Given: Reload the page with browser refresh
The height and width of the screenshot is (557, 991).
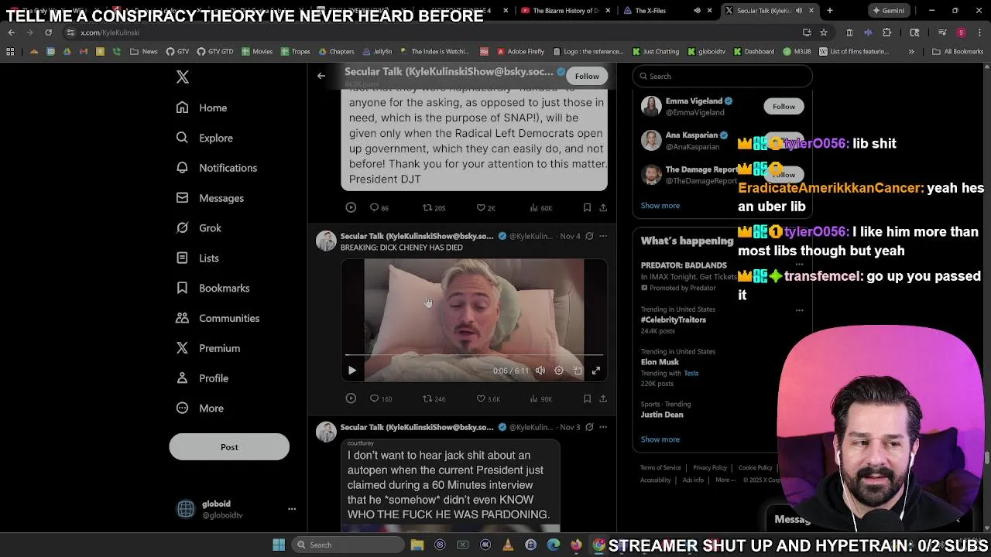Looking at the screenshot, I should point(48,32).
